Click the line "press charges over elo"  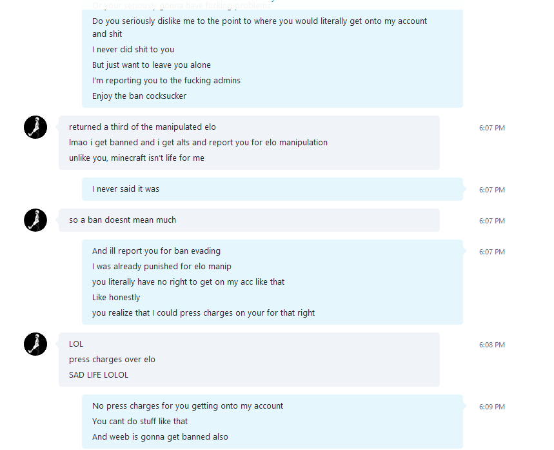(112, 360)
